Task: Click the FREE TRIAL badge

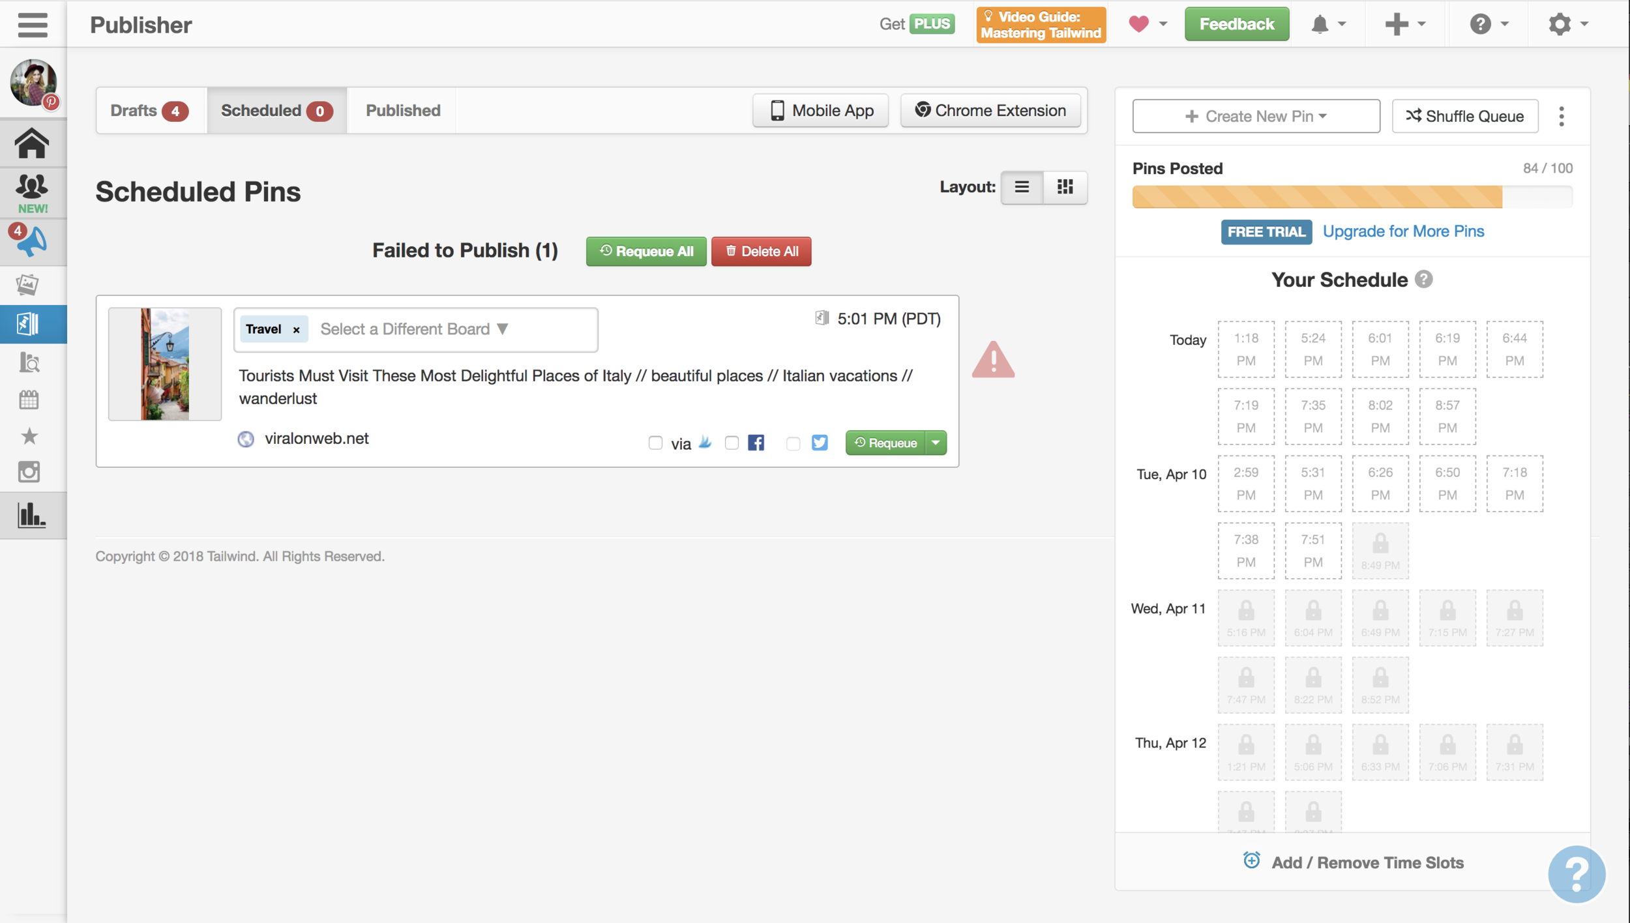Action: [x=1266, y=232]
